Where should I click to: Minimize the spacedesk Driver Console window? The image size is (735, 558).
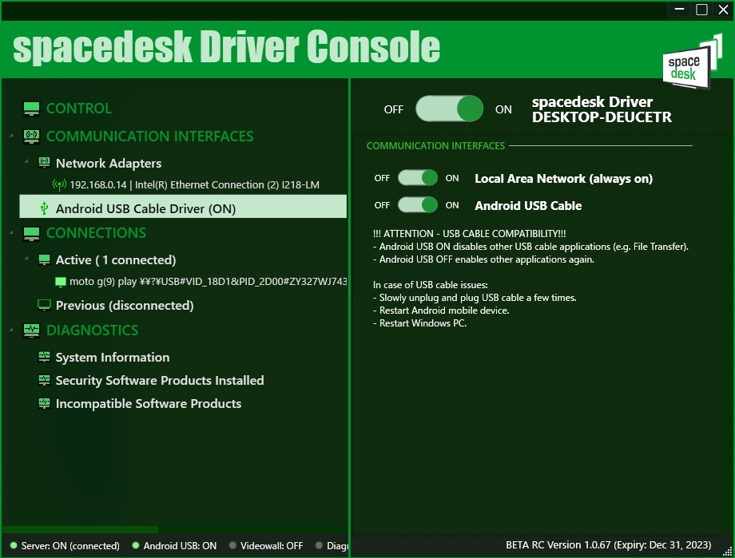(x=679, y=10)
